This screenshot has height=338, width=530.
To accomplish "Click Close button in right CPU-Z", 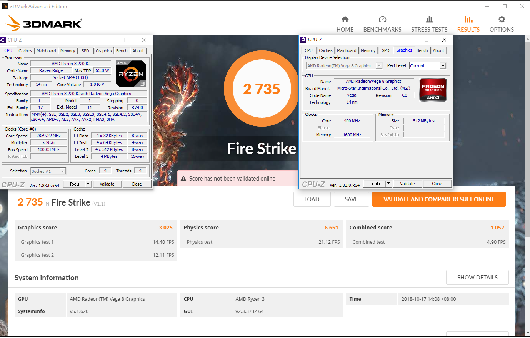I will click(437, 184).
